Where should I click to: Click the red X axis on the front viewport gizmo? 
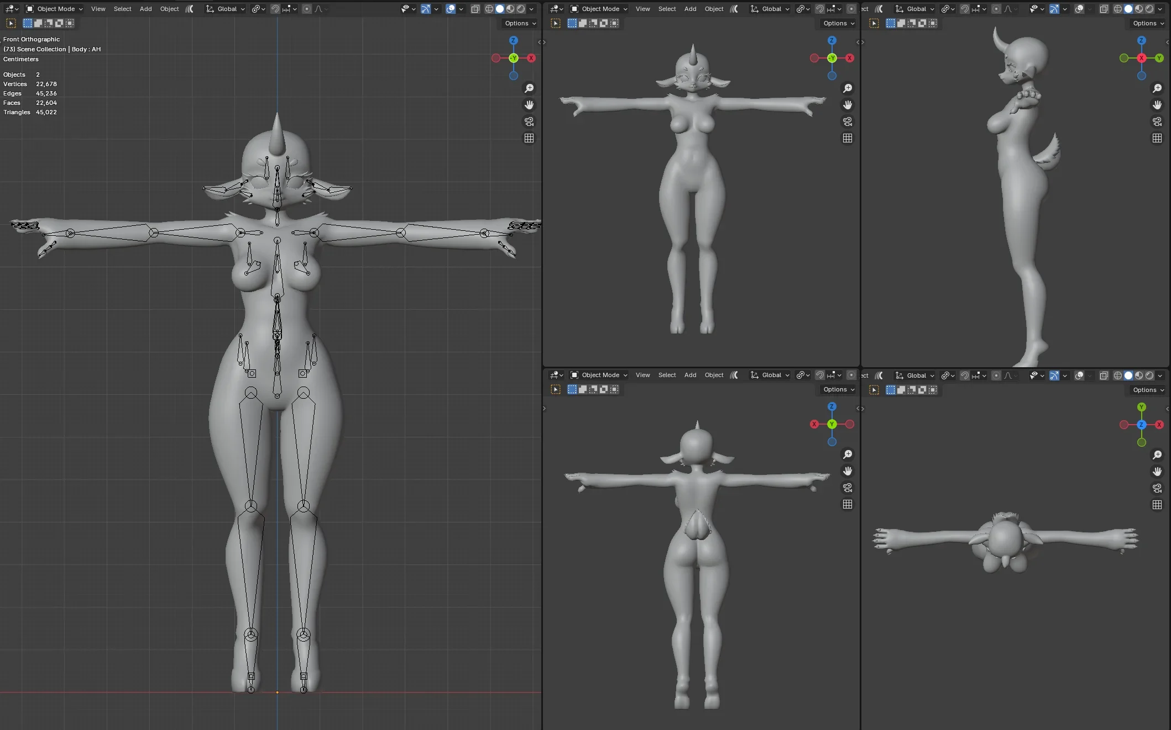(531, 58)
